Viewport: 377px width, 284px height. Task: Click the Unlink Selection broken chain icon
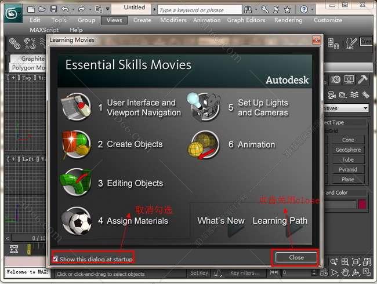click(x=30, y=43)
